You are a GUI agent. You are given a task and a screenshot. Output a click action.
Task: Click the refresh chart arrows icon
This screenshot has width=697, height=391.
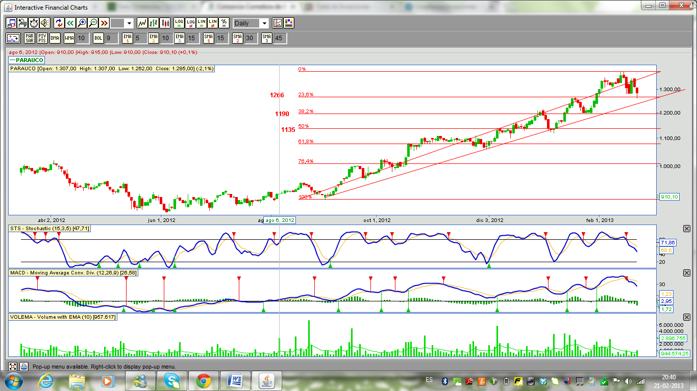[59, 23]
